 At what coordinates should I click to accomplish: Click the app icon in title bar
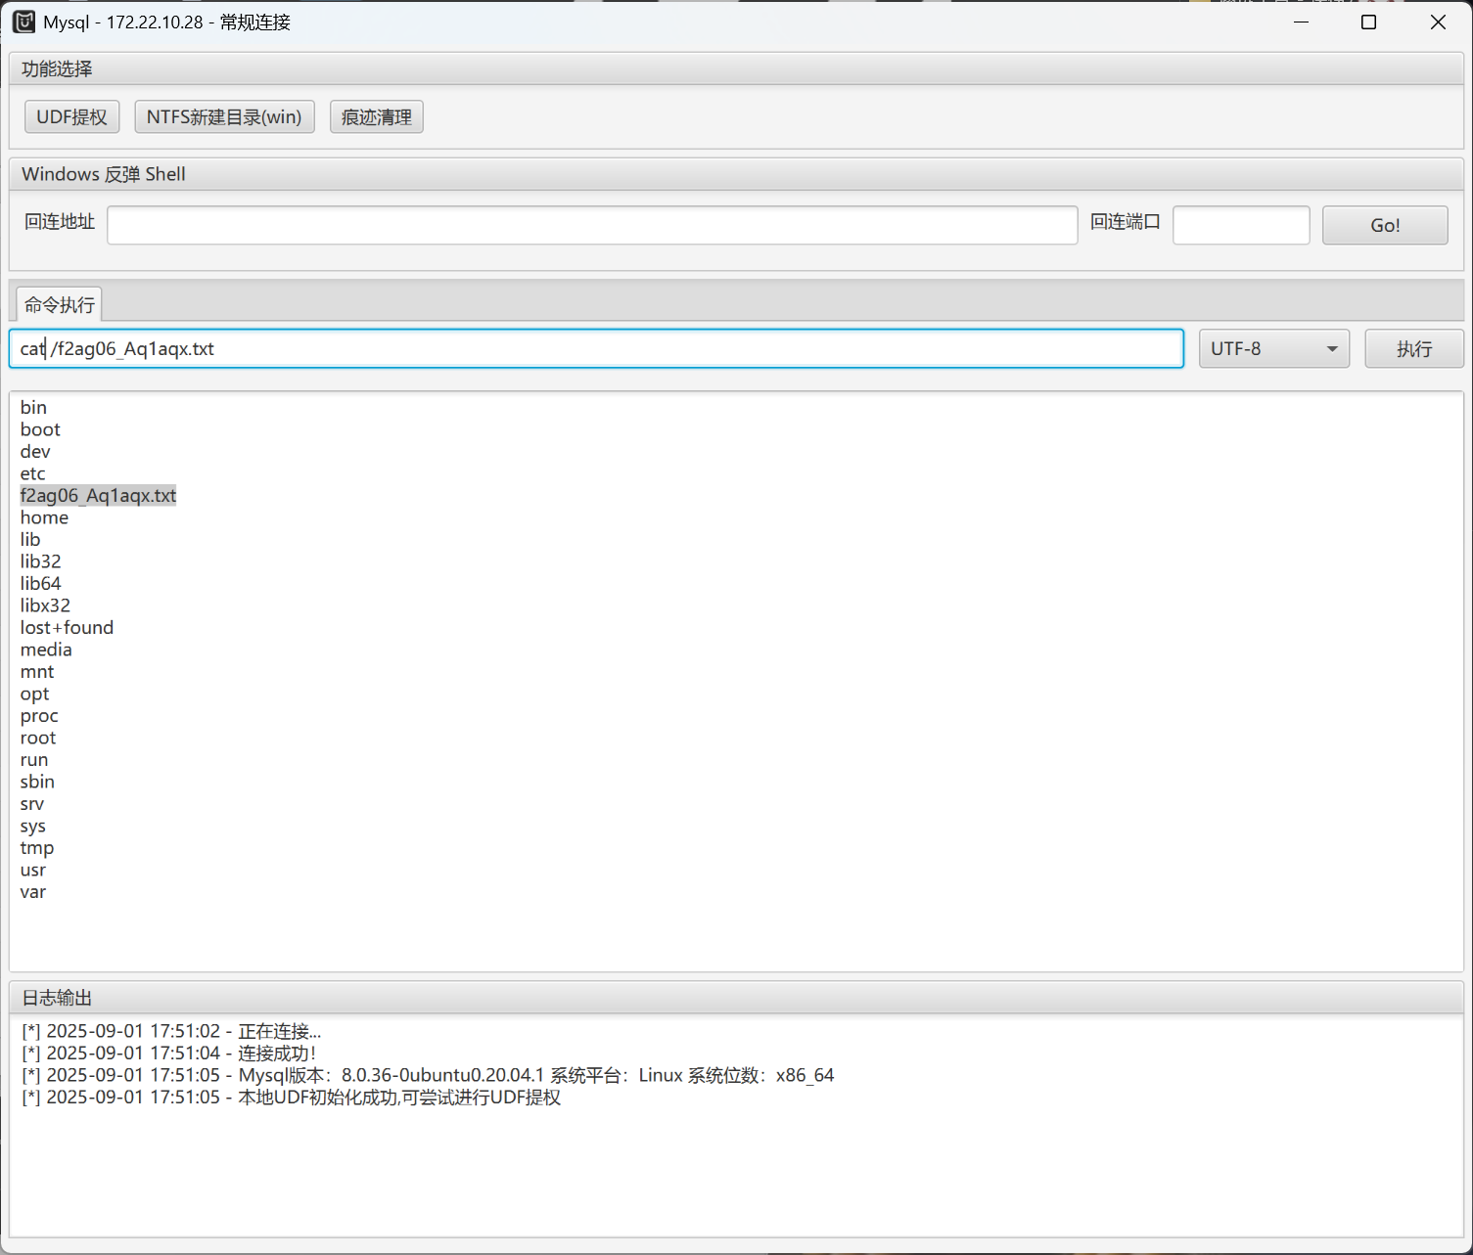click(23, 22)
